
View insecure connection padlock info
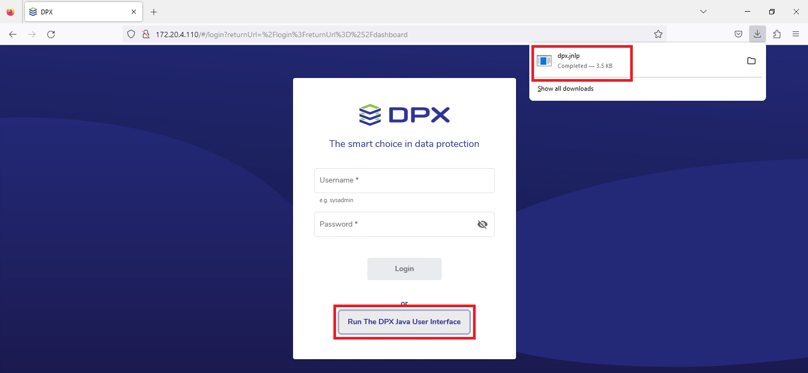[x=145, y=34]
